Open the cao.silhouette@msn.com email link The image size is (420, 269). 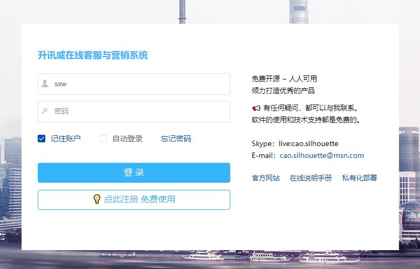click(x=322, y=155)
